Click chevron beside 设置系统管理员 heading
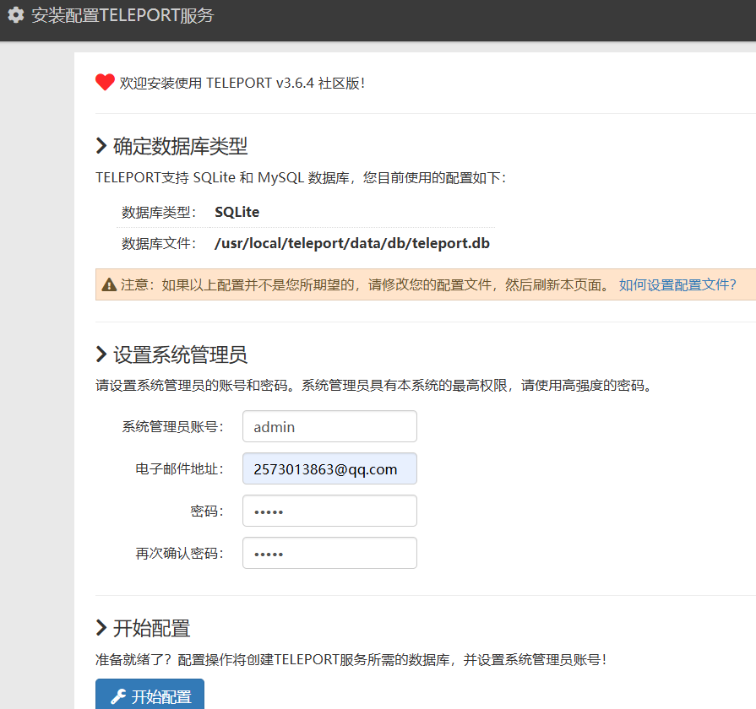Image resolution: width=756 pixels, height=709 pixels. pos(101,354)
